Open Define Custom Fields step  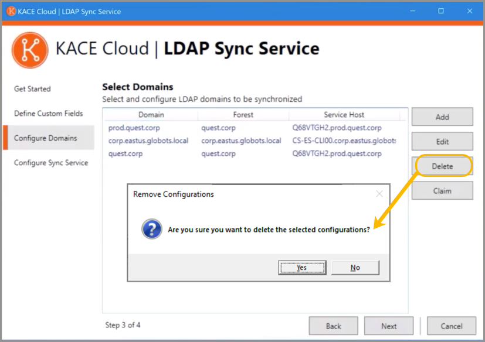49,114
